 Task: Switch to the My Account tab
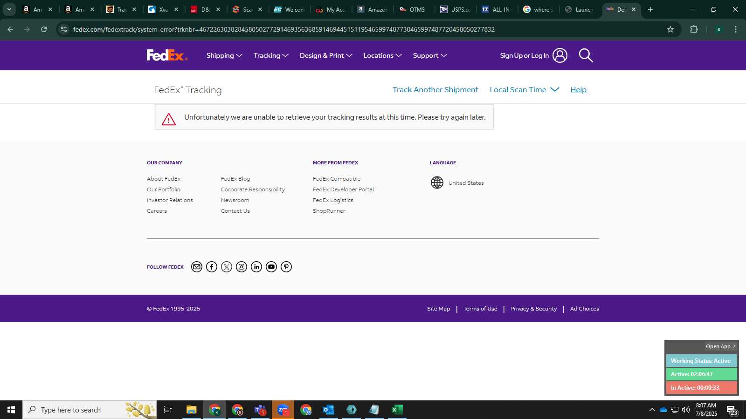click(x=331, y=9)
